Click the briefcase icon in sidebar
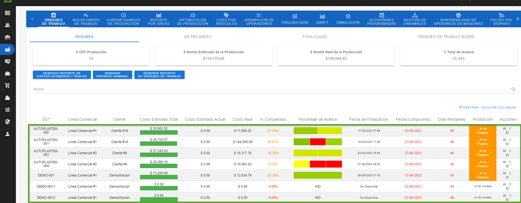521x203 pixels. click(8, 74)
